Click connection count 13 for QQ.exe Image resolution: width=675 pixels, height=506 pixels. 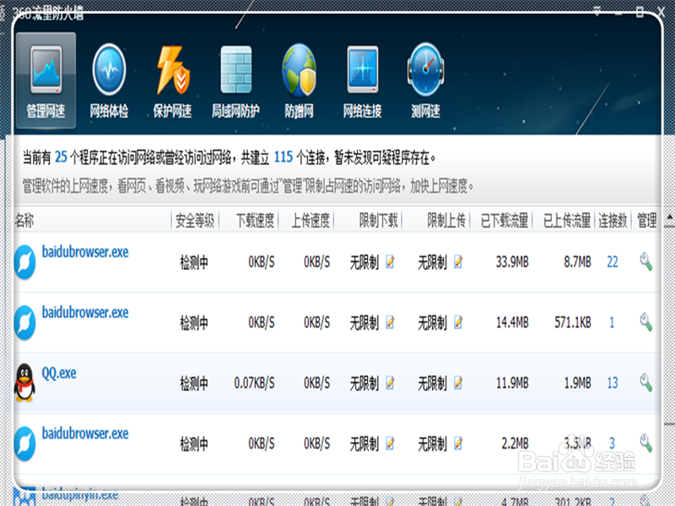point(613,383)
